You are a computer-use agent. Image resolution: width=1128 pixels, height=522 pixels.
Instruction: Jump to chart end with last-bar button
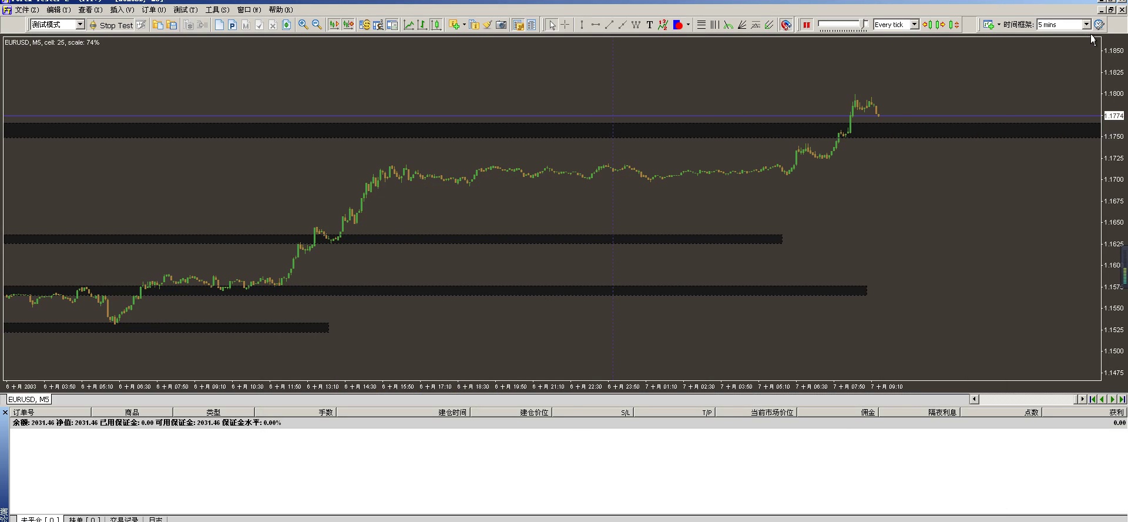pos(1122,400)
